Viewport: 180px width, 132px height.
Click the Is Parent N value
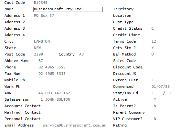155,106
